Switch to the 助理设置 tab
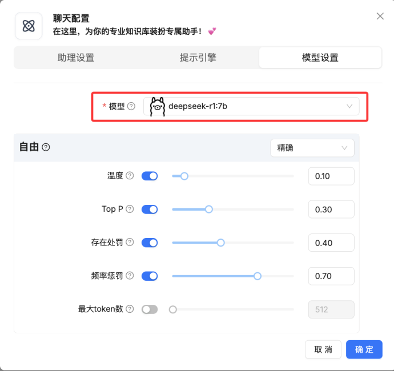Image resolution: width=394 pixels, height=371 pixels. [76, 58]
